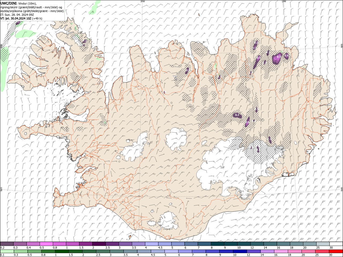Select the lilac 14 swatch in rain legend

click(x=267, y=251)
